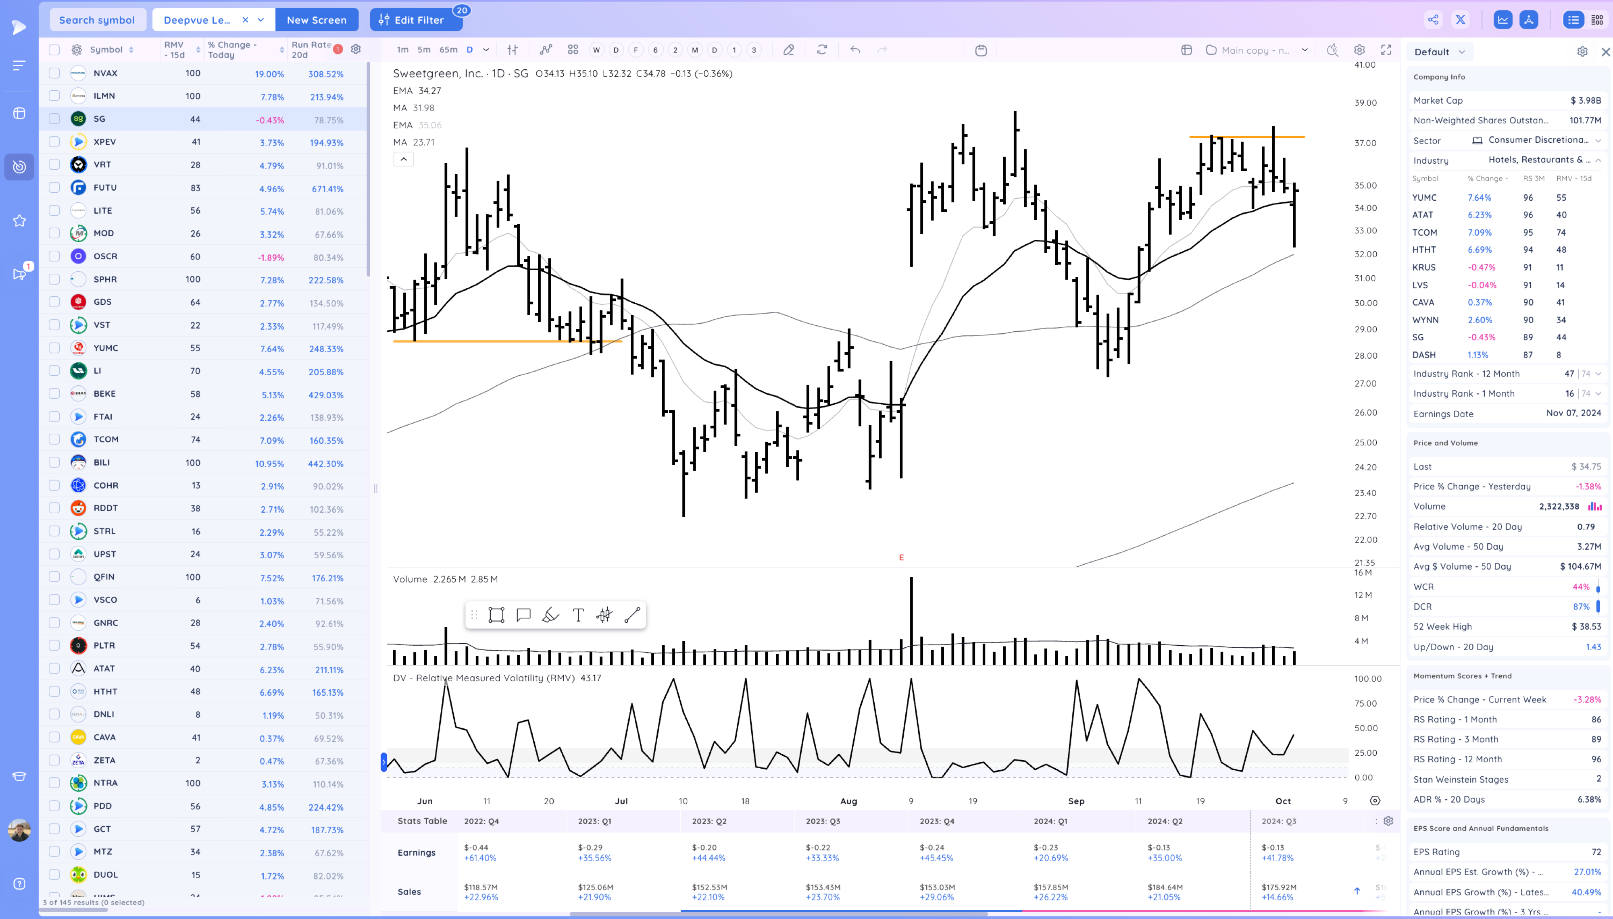The height and width of the screenshot is (919, 1613).
Task: Select the text annotation tool
Action: [x=577, y=615]
